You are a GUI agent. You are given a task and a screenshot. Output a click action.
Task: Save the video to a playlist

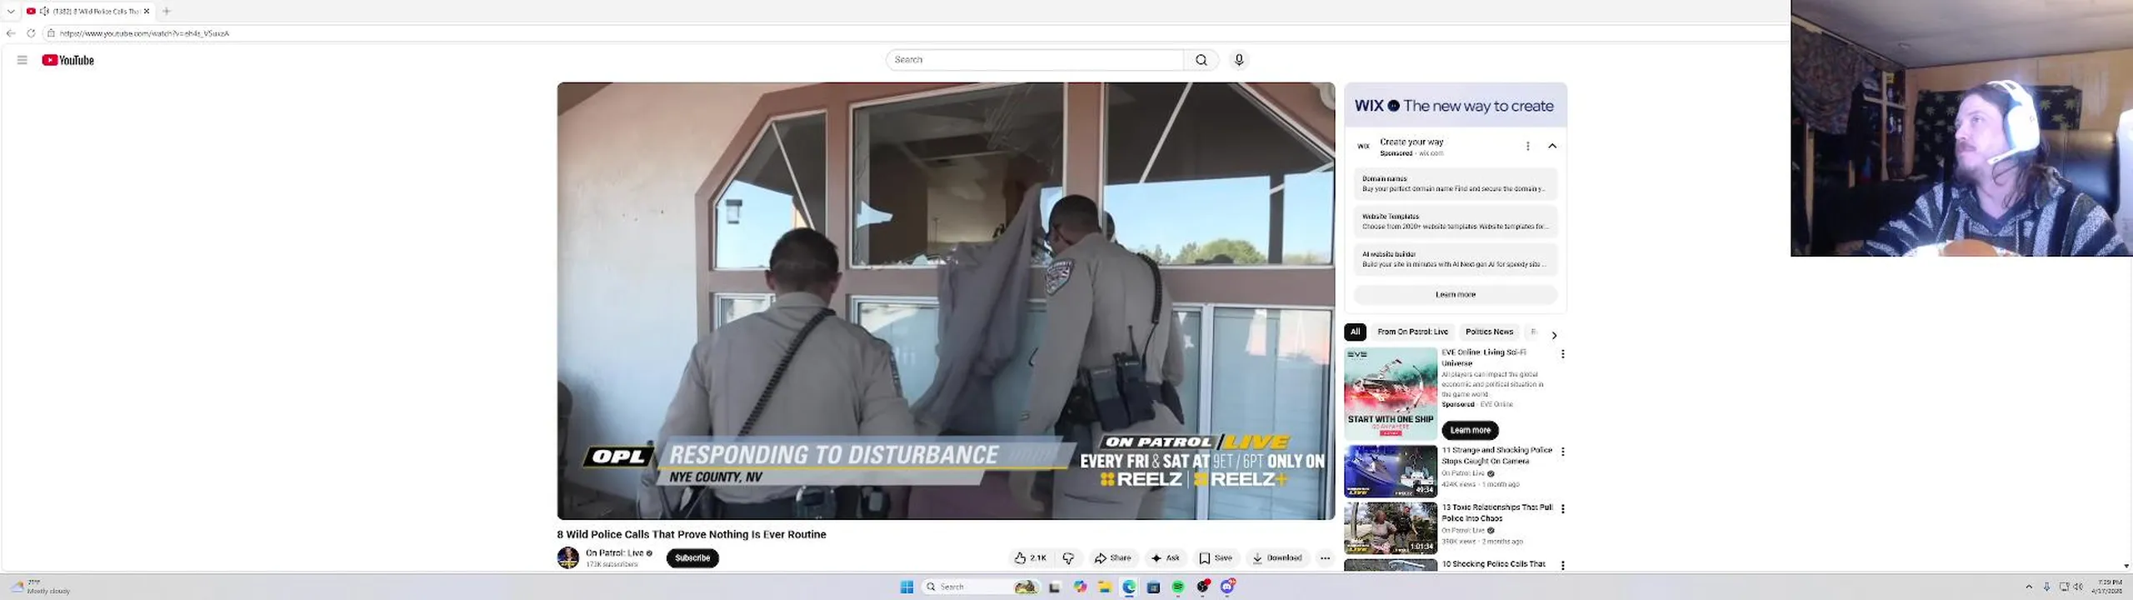click(1216, 558)
